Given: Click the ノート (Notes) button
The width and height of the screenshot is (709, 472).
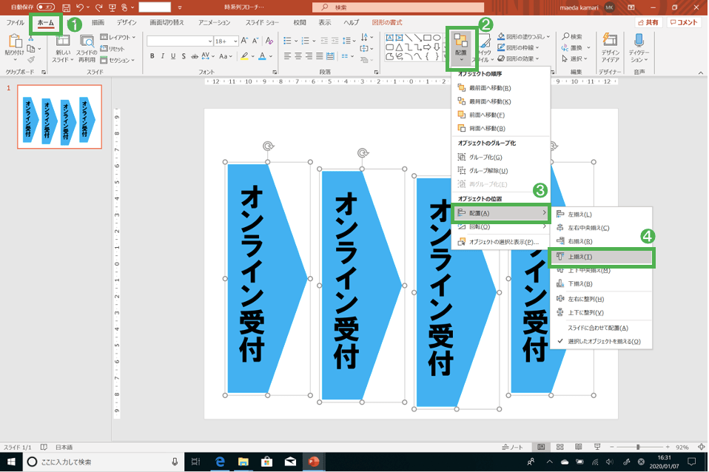Looking at the screenshot, I should [512, 447].
